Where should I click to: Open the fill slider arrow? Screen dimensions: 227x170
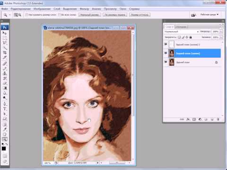pyautogui.click(x=221, y=37)
